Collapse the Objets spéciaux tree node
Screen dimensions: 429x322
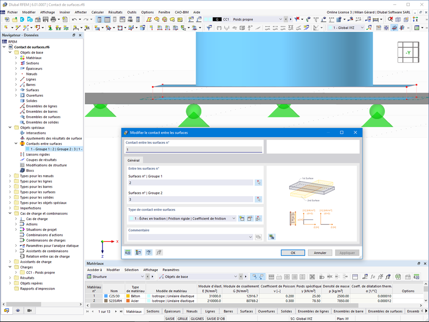coord(10,127)
